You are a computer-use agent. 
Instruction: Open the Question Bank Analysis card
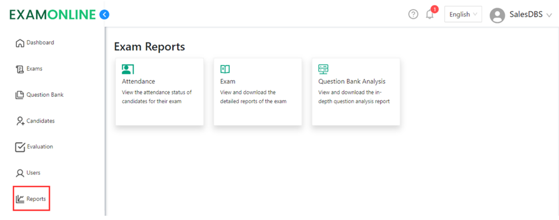[356, 92]
